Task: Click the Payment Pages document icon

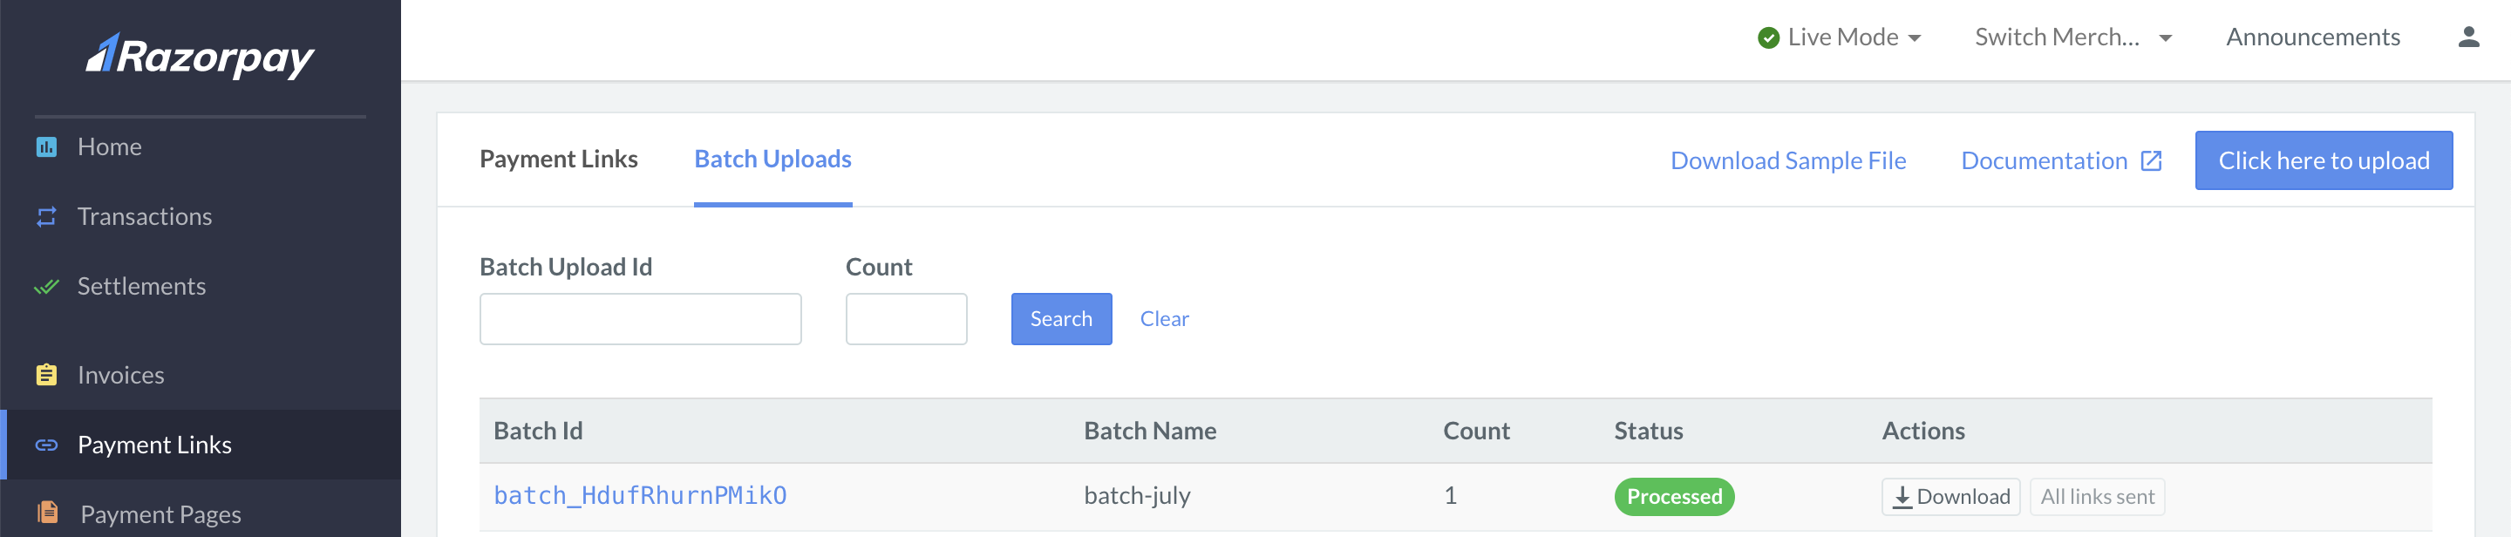Action: coord(47,513)
